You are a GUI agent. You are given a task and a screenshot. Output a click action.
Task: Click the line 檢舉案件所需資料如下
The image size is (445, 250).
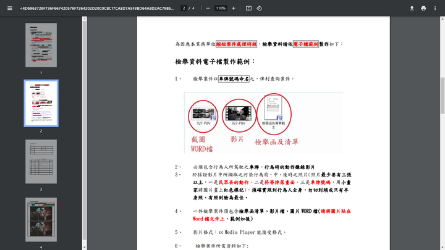click(x=222, y=246)
